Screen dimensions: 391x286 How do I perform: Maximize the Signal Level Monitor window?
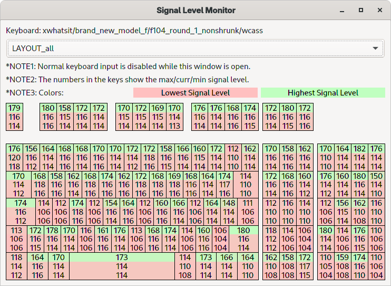361,10
